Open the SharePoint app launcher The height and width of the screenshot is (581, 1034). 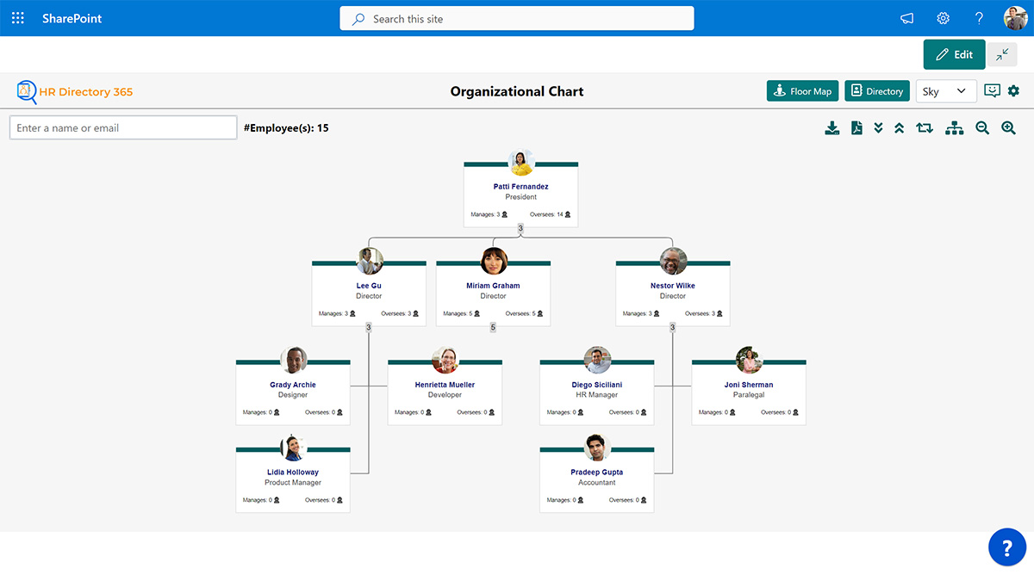[17, 17]
